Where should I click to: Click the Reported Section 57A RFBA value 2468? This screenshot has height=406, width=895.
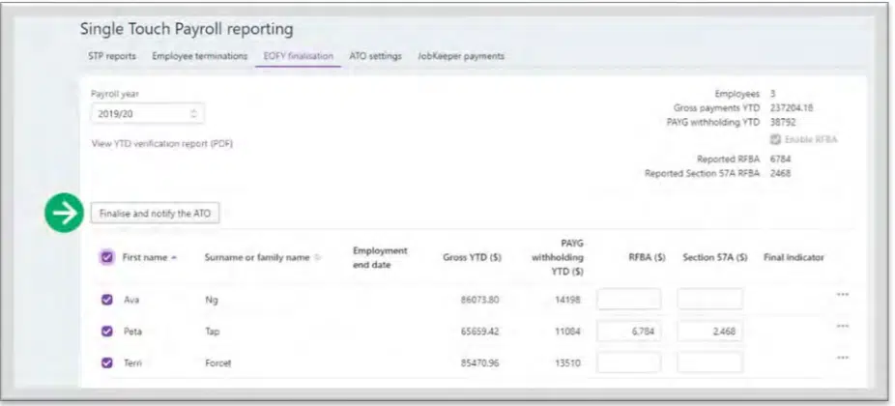(780, 174)
